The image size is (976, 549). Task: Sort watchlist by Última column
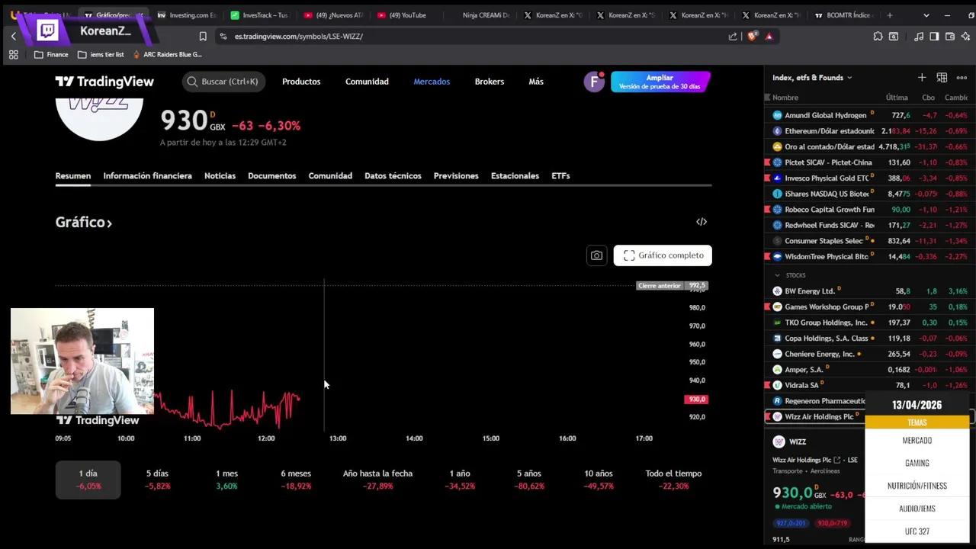coord(897,98)
